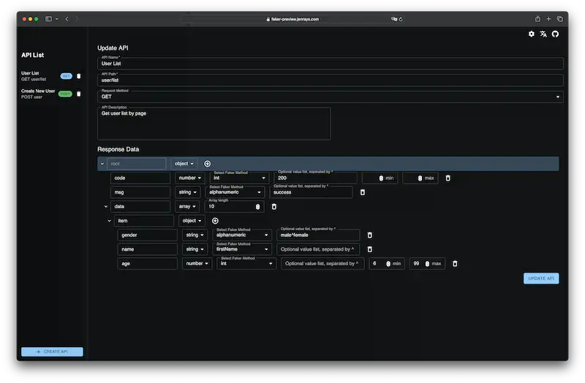Add a child field to item object
The width and height of the screenshot is (585, 383).
pos(215,221)
